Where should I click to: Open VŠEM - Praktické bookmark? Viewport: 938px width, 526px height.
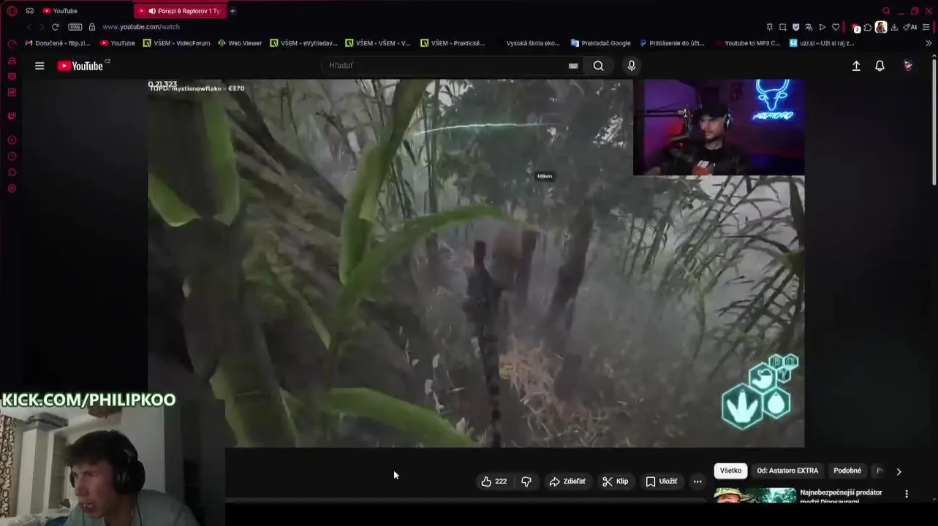453,43
